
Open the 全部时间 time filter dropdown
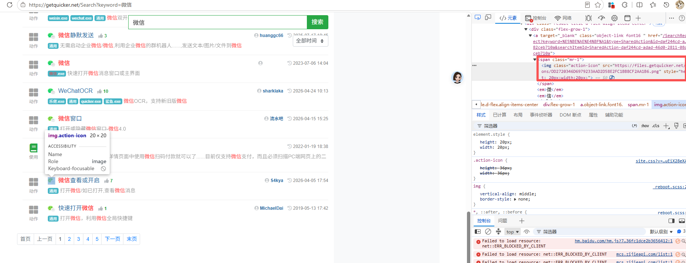click(310, 41)
